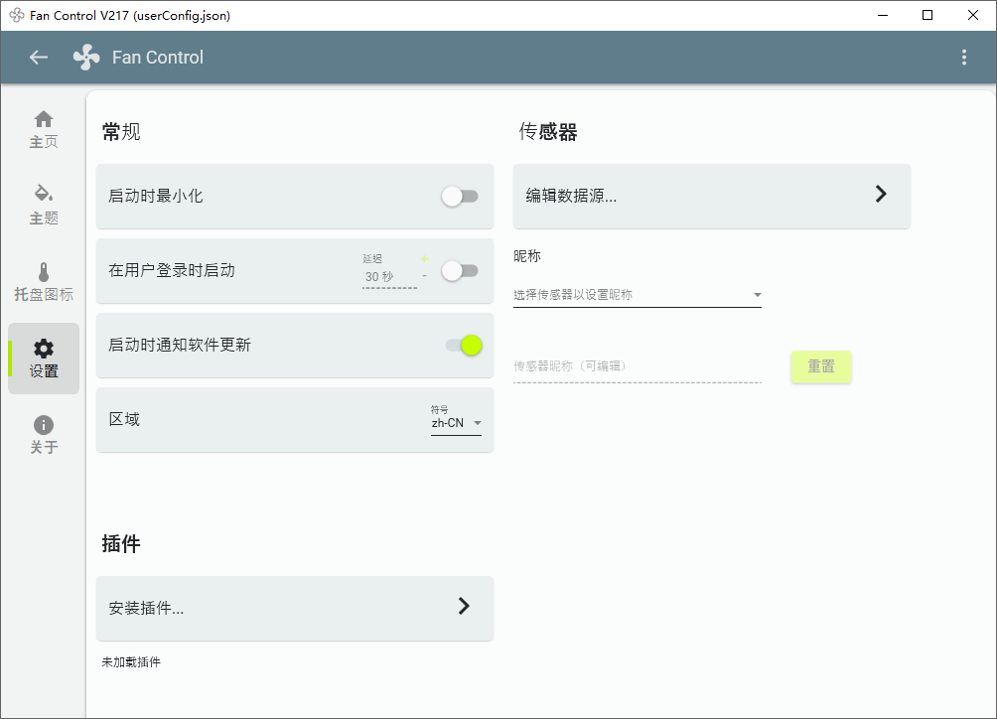Enable 启动时最小化 toggle
Screen dimensions: 997x719
click(x=459, y=197)
